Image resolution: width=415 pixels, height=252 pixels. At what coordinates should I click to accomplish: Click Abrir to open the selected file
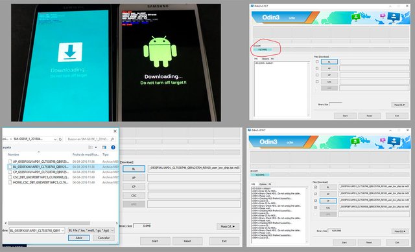[79, 238]
